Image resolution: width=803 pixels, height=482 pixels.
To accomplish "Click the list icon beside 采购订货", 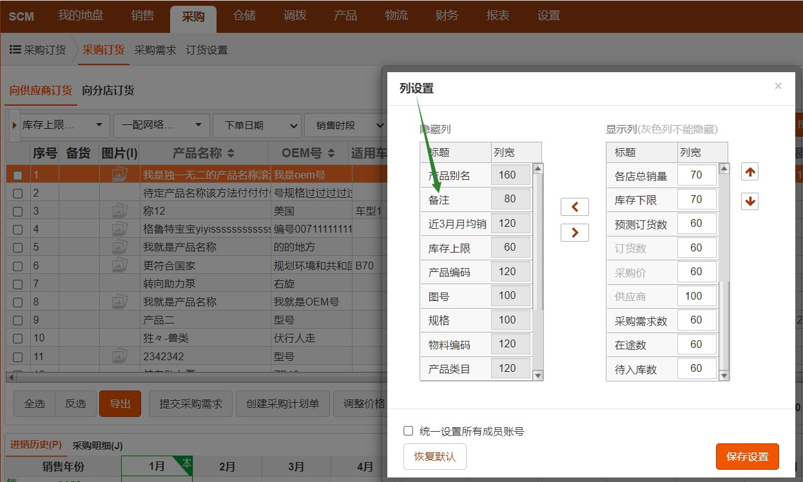I will pos(15,50).
